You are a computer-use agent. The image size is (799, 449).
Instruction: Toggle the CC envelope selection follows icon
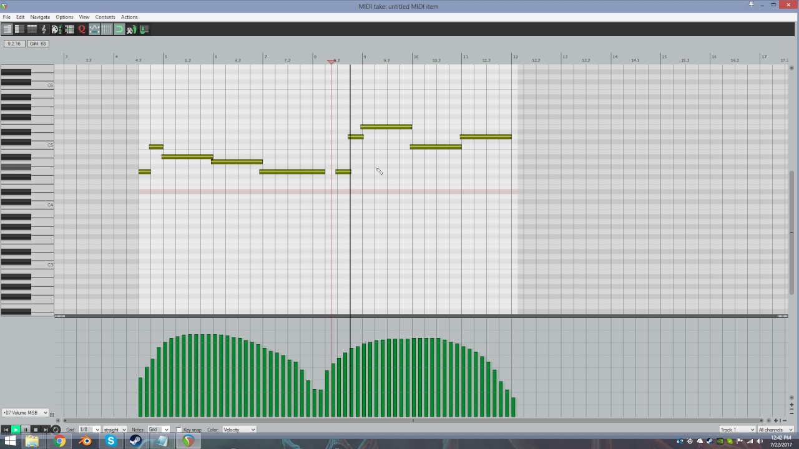[94, 29]
